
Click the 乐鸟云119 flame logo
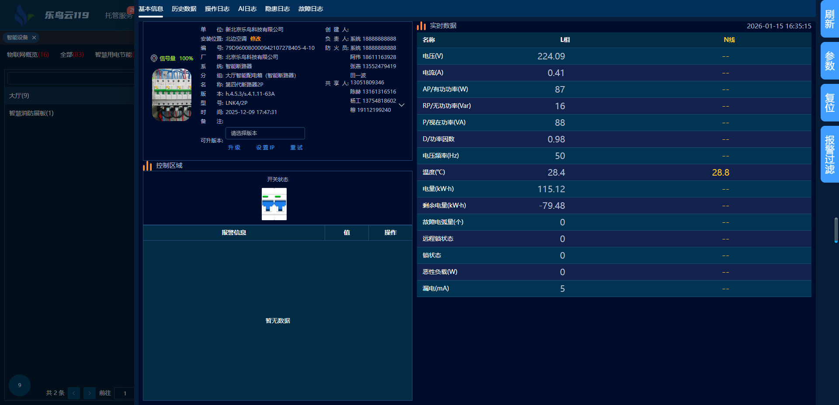point(22,15)
